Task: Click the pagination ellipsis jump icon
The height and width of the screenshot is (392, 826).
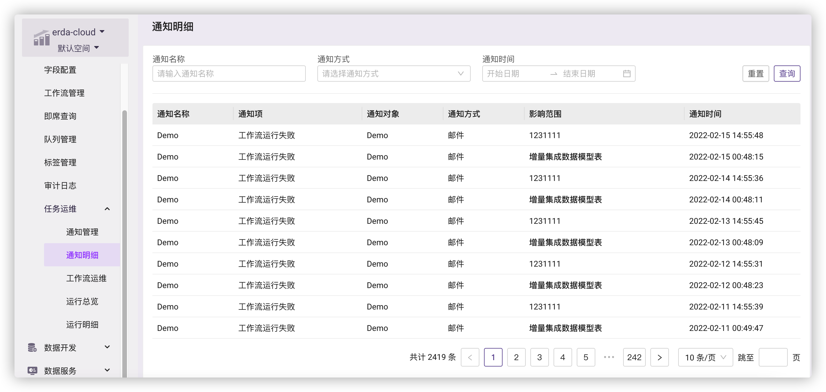Action: (609, 357)
